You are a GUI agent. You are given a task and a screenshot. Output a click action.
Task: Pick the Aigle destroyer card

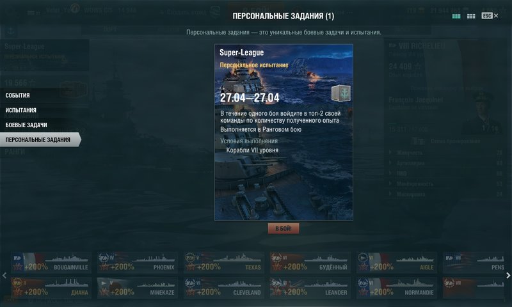point(396,262)
